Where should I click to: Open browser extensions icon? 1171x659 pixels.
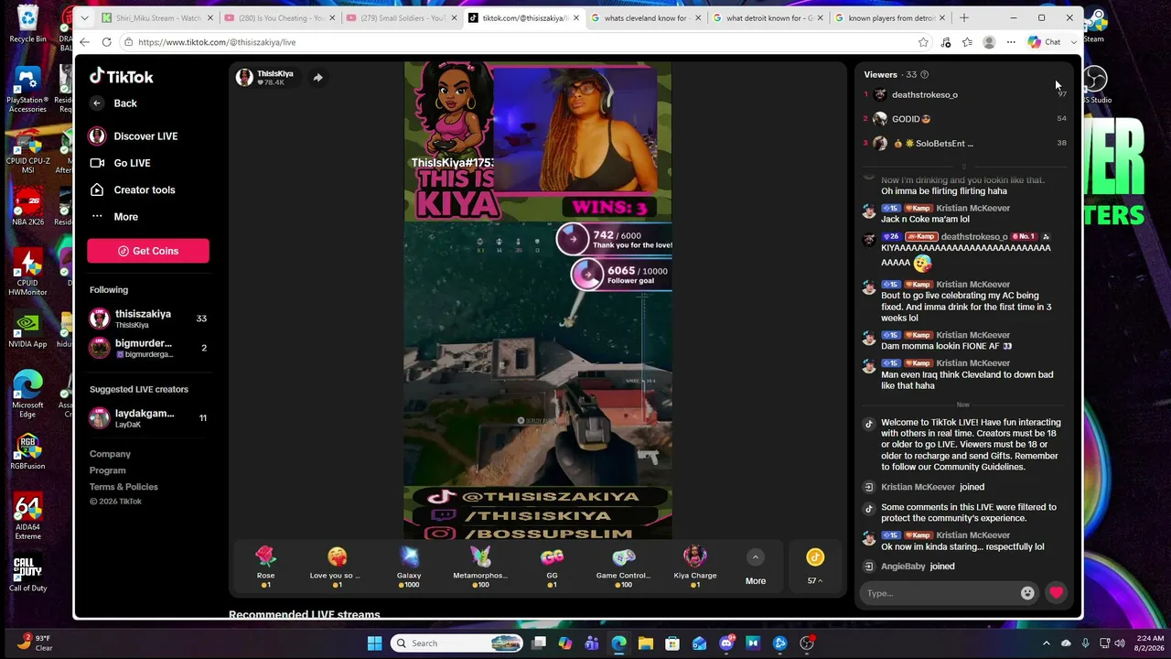point(945,42)
